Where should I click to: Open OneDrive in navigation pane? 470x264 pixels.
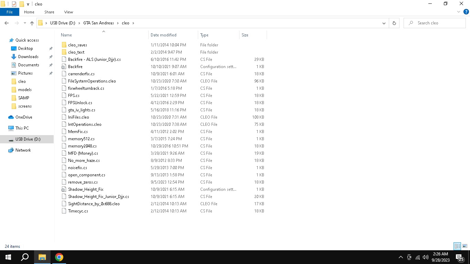(24, 117)
